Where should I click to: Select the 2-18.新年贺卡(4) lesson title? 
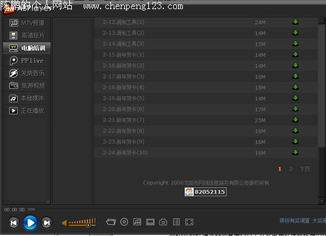pyautogui.click(x=123, y=87)
